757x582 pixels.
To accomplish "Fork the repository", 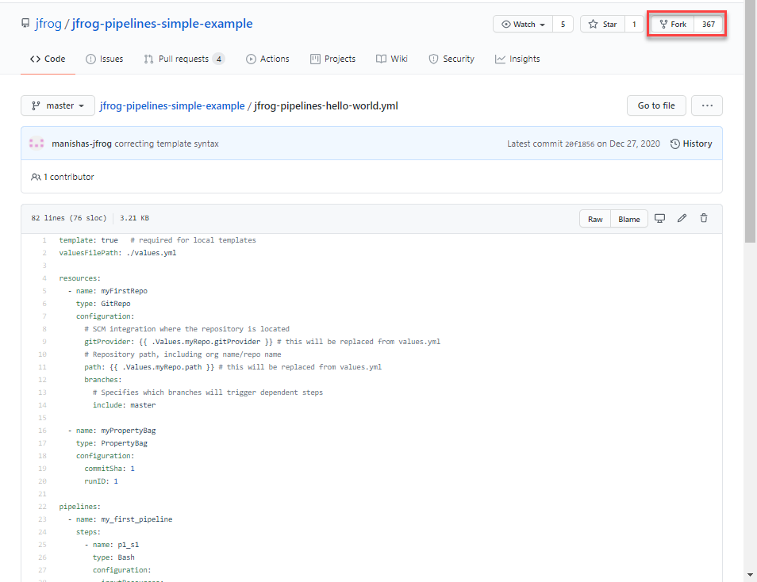I will tap(673, 25).
